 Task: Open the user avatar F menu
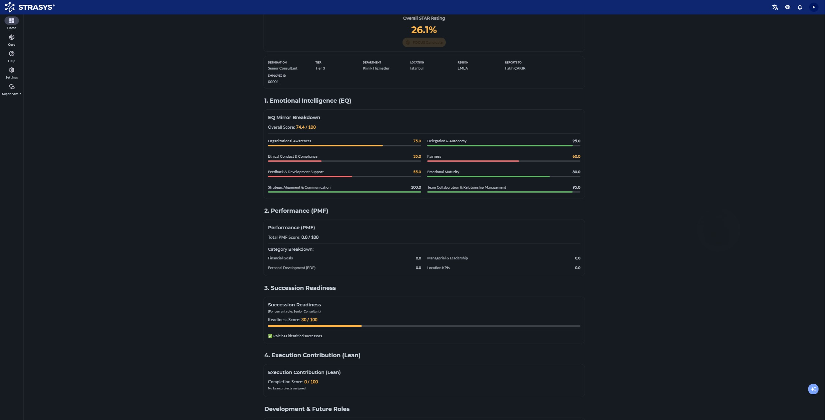[814, 7]
